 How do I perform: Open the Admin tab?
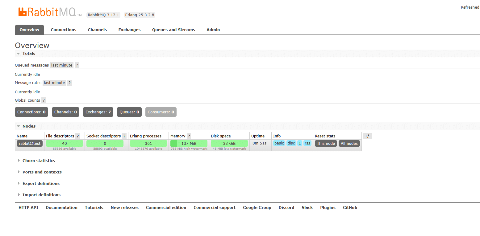[x=213, y=30]
